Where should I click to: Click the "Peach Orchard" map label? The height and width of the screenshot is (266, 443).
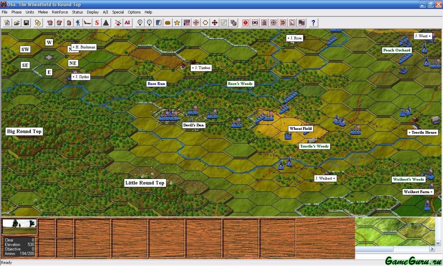point(397,50)
